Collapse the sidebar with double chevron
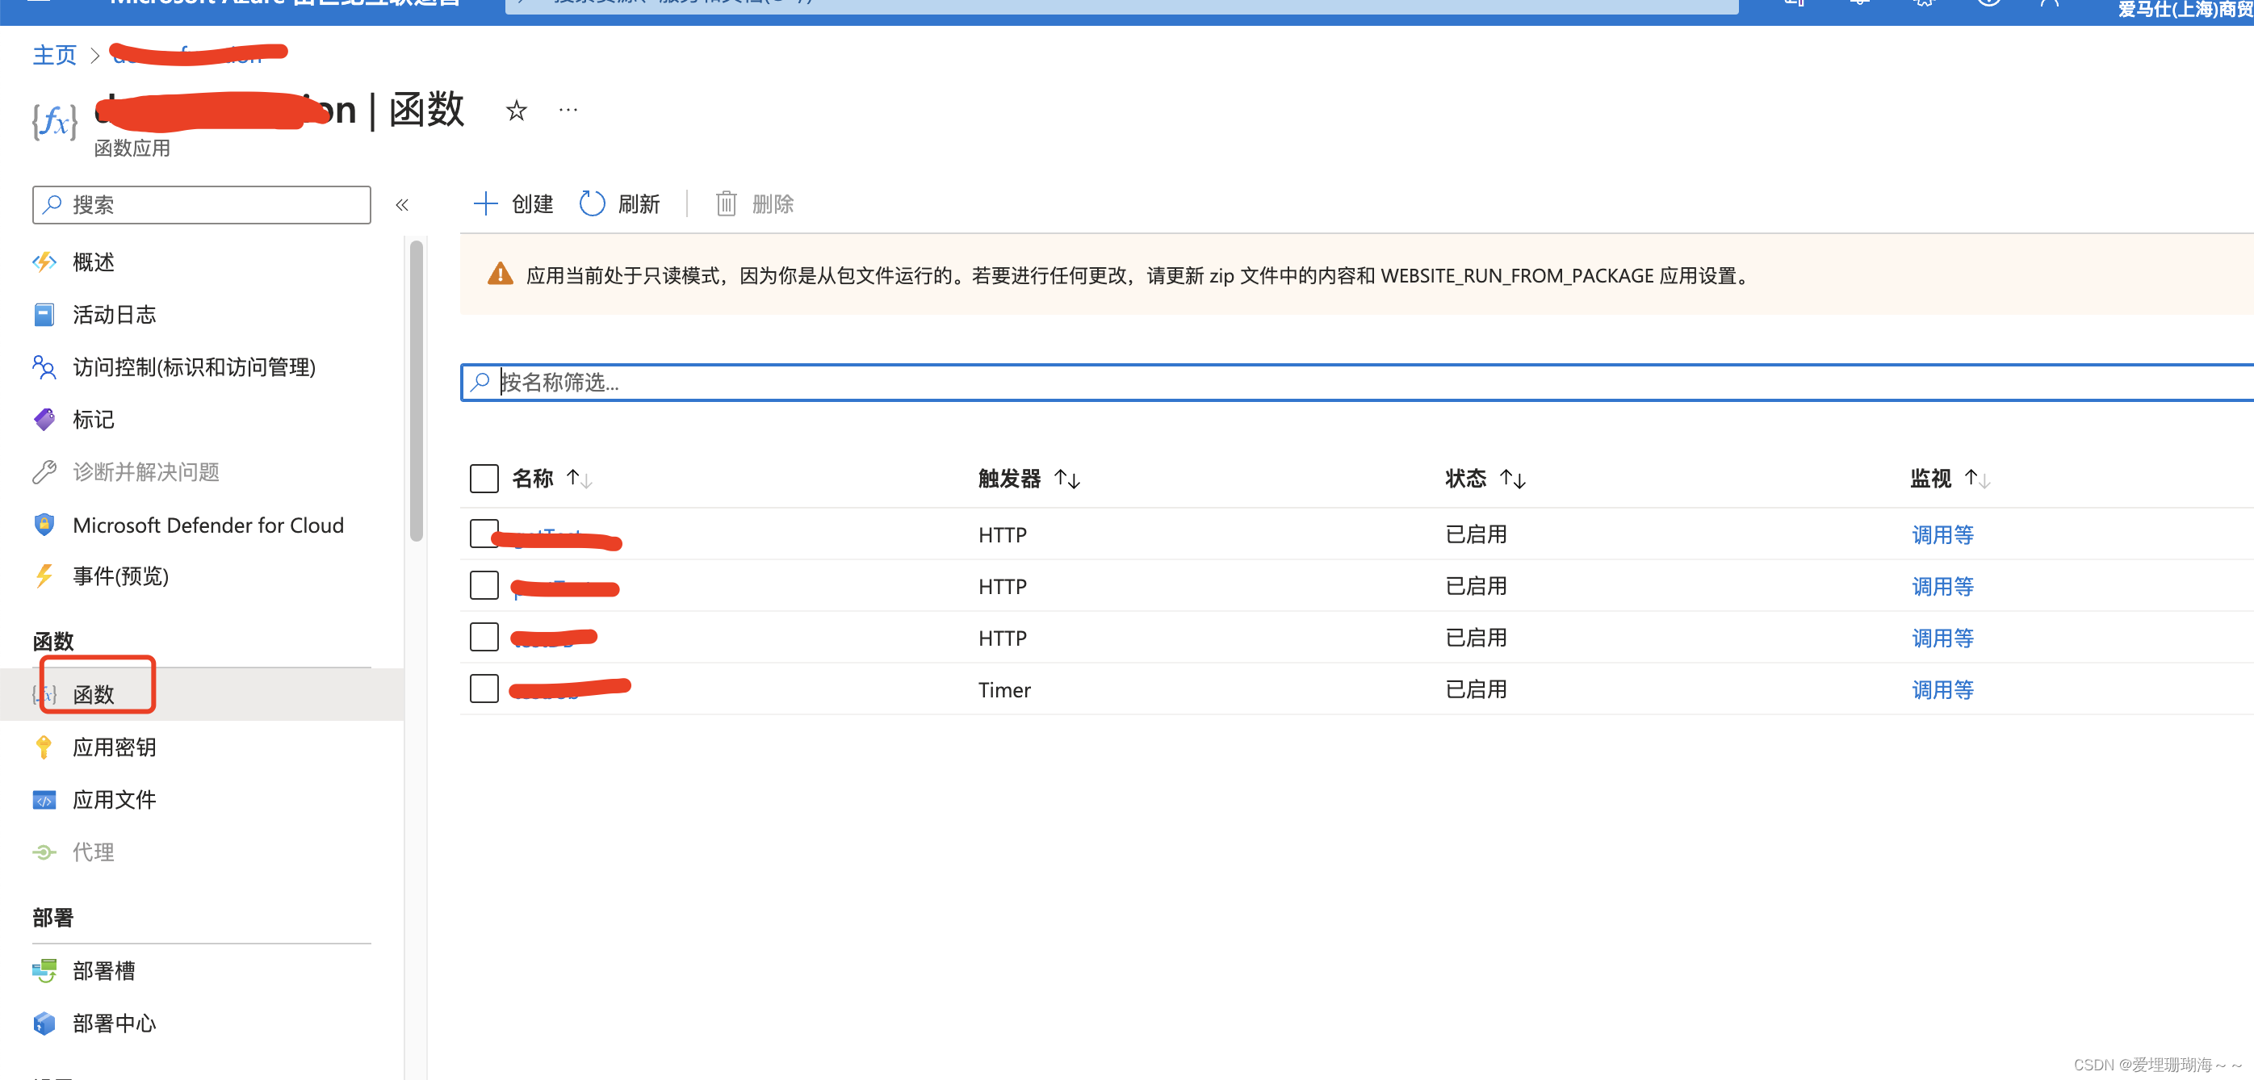 coord(401,205)
